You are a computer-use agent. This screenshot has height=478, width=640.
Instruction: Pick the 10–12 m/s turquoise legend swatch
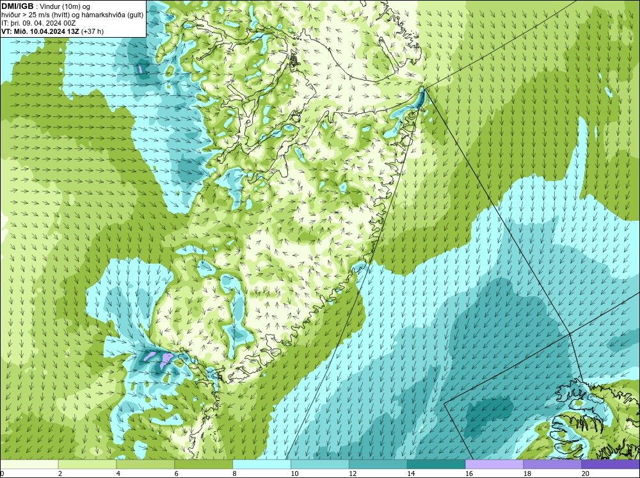tap(319, 465)
